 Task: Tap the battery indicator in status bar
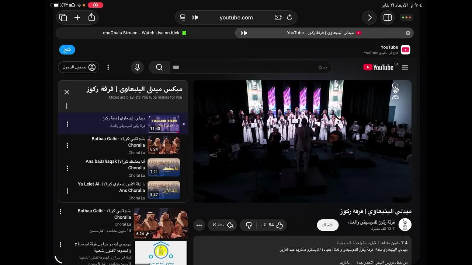pos(55,5)
